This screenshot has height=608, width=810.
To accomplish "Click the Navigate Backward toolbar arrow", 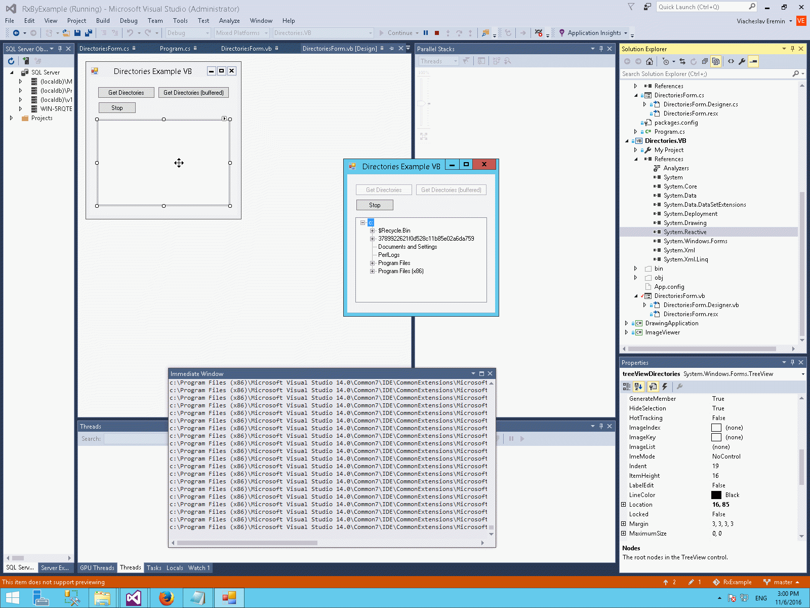I will tap(16, 33).
